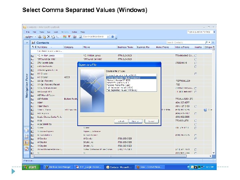Open Calendar from the navigation pane icon
This screenshot has width=240, height=180.
(x=26, y=136)
